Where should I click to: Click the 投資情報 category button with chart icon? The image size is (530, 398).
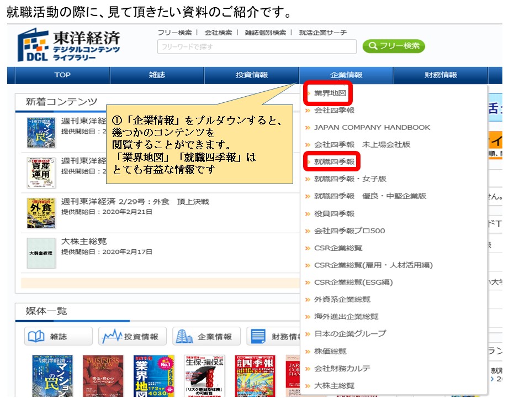point(132,337)
